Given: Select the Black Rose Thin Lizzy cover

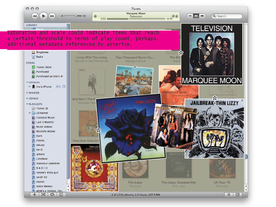Looking at the screenshot, I should tap(131, 129).
